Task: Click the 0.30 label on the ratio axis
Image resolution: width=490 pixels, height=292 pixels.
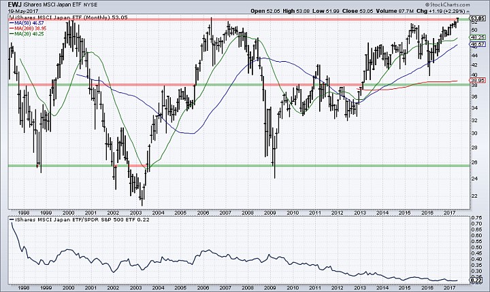Action: coord(476,271)
